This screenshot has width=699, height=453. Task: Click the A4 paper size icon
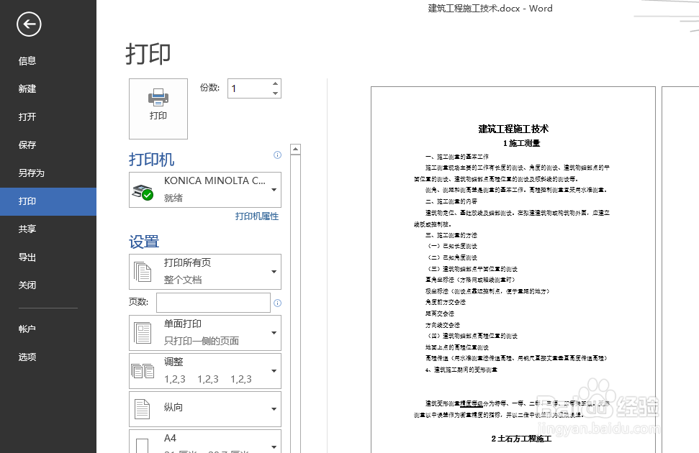tap(143, 446)
